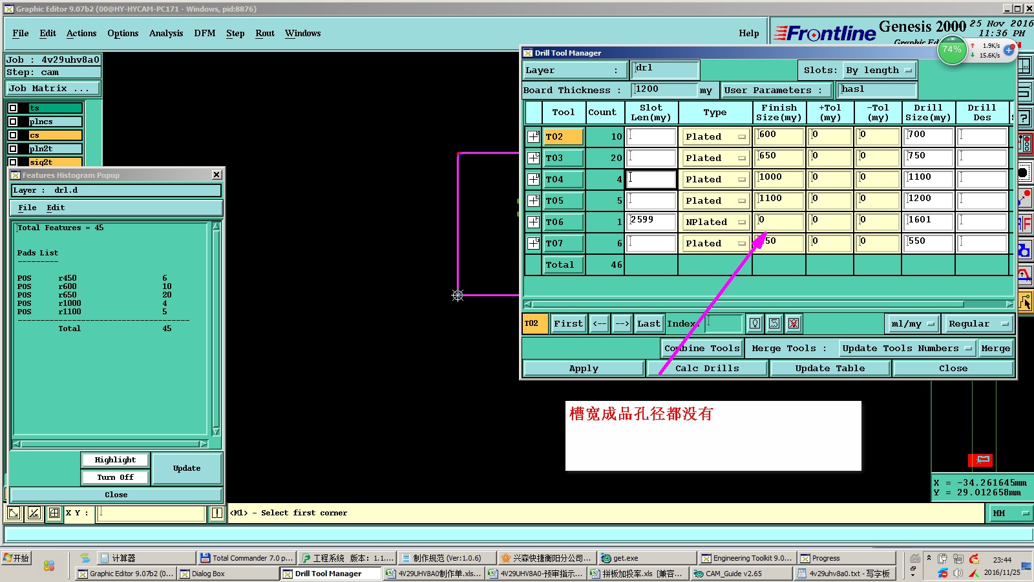The width and height of the screenshot is (1034, 582).
Task: Open the Actions menu
Action: tap(81, 33)
